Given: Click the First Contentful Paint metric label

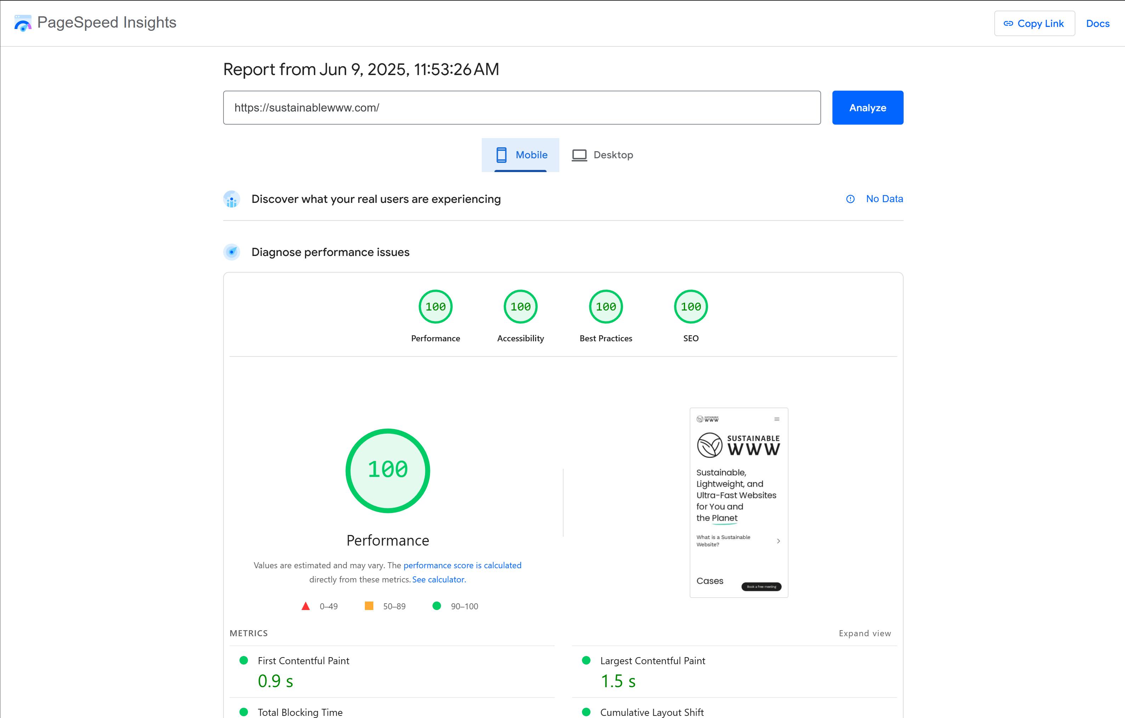Looking at the screenshot, I should 304,661.
